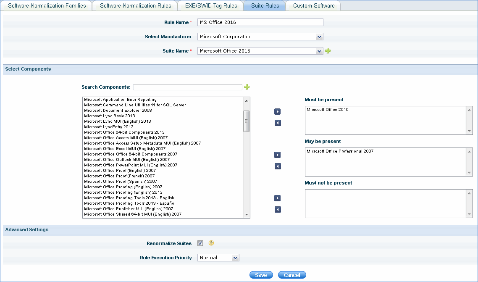Save the suite rule
Image resolution: width=478 pixels, height=282 pixels.
coord(261,275)
